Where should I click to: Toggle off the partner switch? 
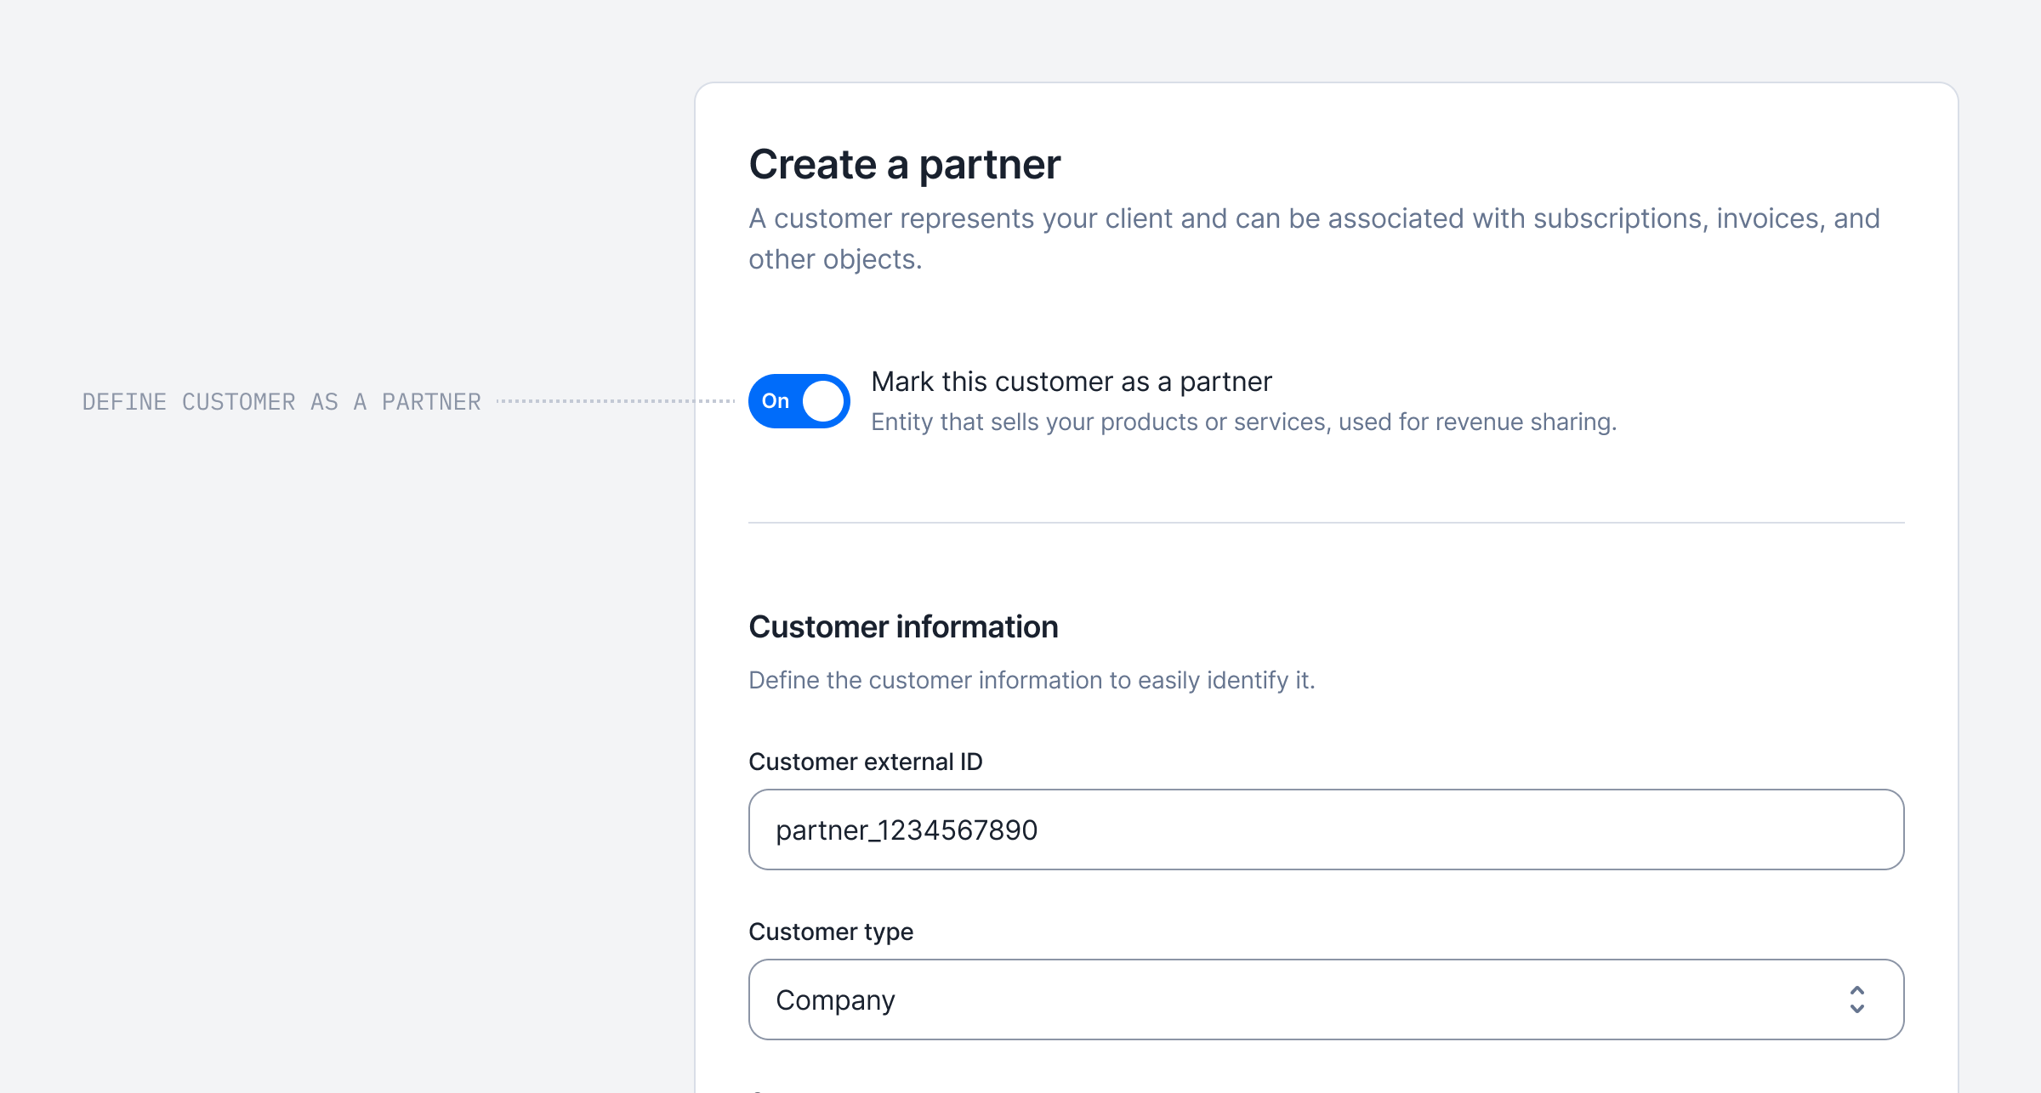pyautogui.click(x=799, y=401)
